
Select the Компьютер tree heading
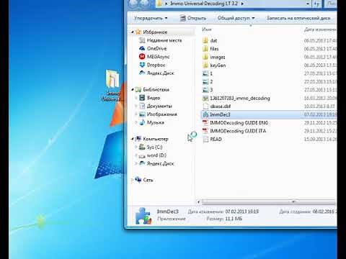coord(156,139)
